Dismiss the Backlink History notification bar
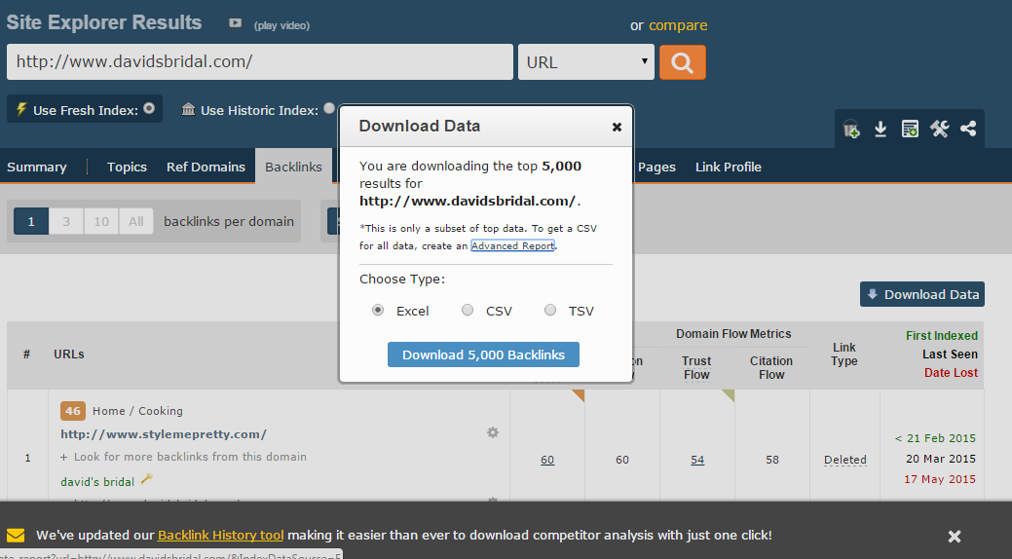Image resolution: width=1012 pixels, height=559 pixels. (955, 537)
